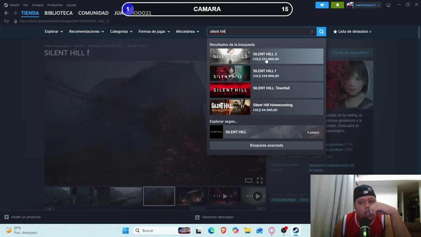This screenshot has height=237, width=421.
Task: Switch to the BIBLIOTECA tab
Action: coord(59,13)
